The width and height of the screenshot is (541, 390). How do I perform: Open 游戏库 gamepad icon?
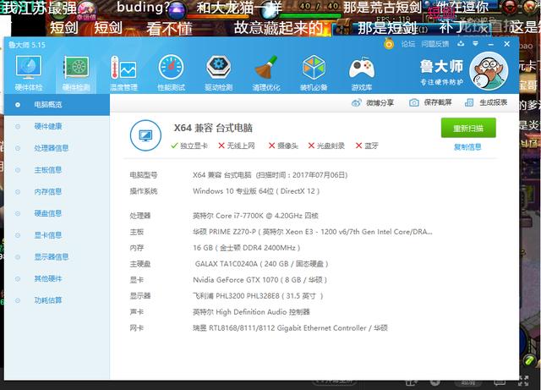362,73
